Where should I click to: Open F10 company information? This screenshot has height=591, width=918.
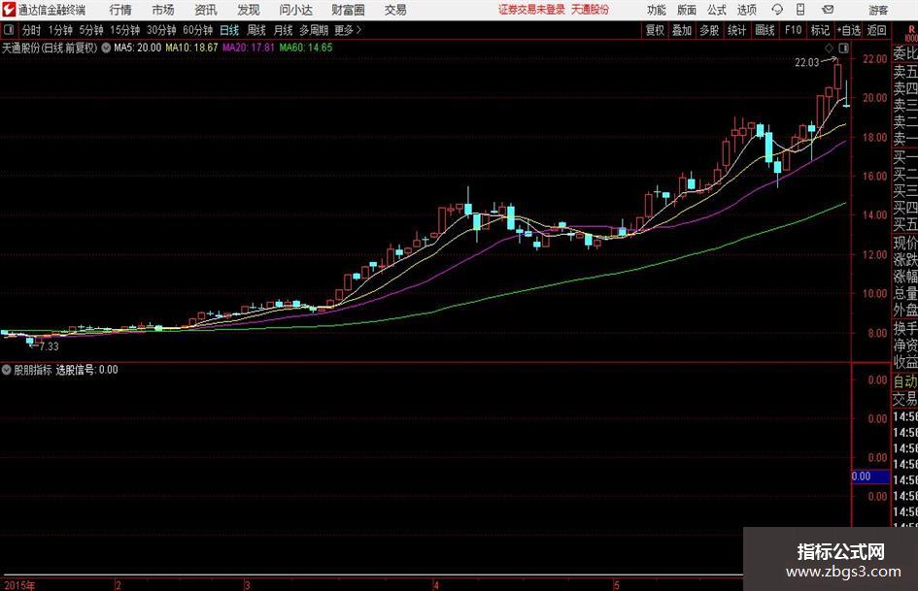pyautogui.click(x=793, y=30)
